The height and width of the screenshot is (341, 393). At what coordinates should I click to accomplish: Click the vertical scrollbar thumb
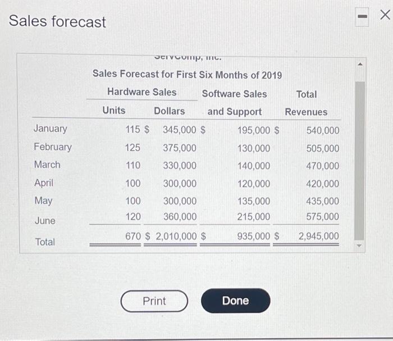coord(360,161)
